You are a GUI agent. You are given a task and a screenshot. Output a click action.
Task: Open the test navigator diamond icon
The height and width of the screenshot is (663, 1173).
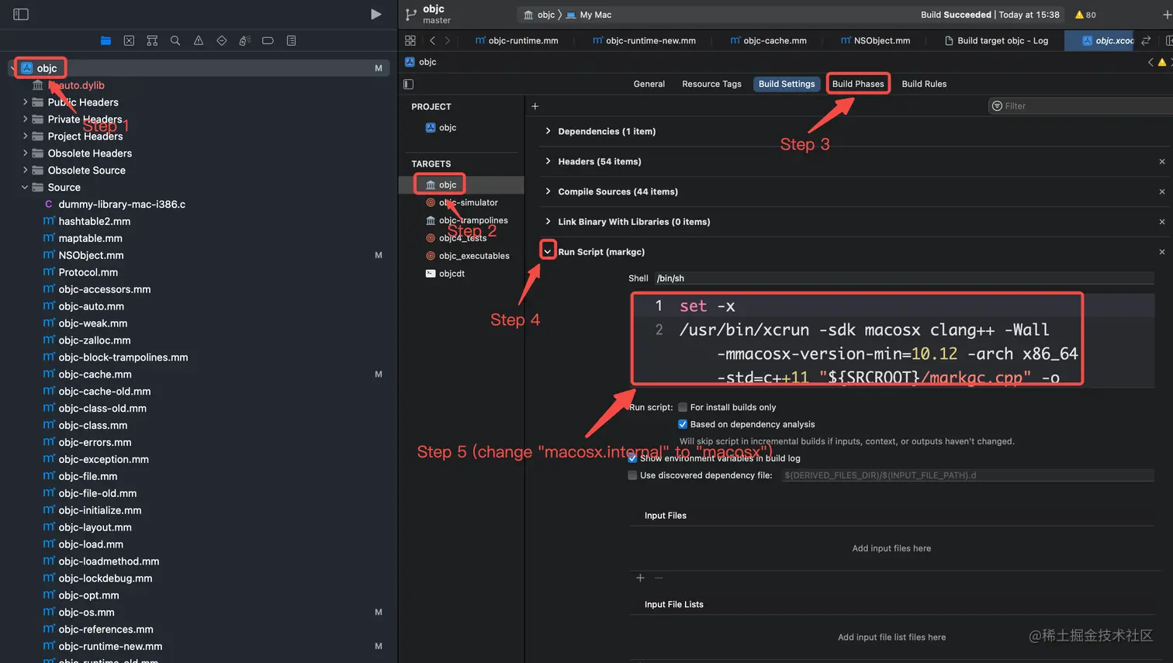[222, 40]
